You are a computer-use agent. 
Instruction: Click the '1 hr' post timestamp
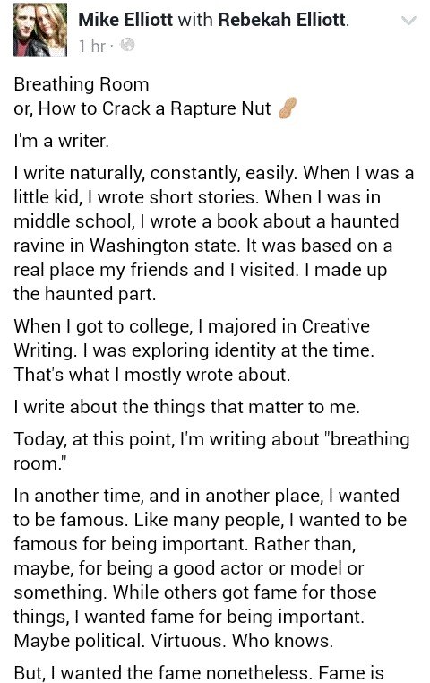pyautogui.click(x=92, y=46)
